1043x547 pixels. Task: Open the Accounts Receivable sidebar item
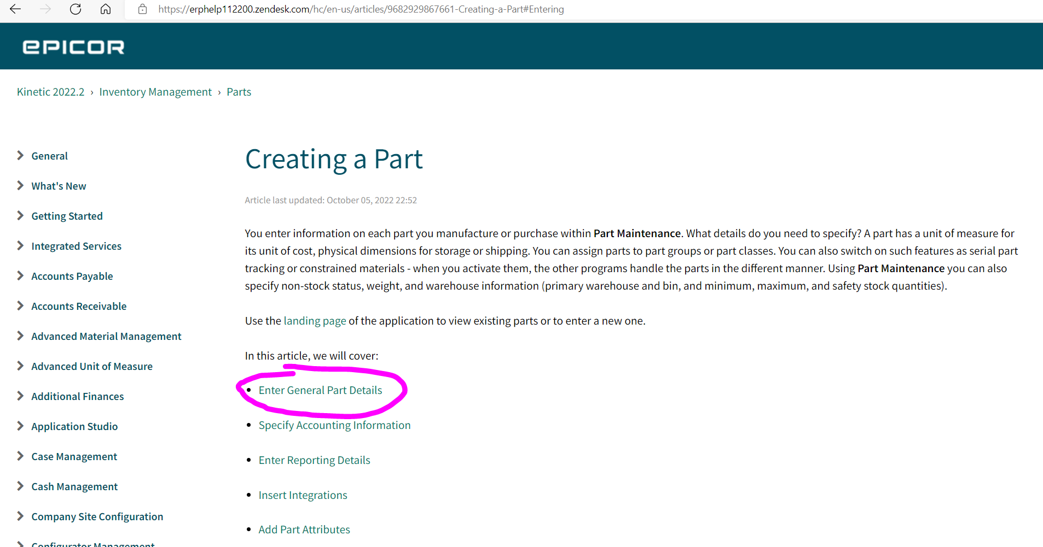(79, 306)
